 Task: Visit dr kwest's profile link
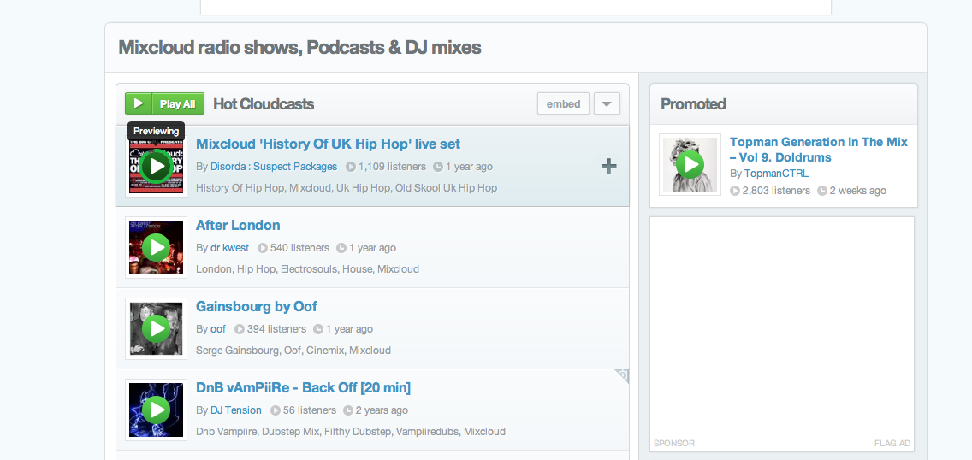click(229, 248)
